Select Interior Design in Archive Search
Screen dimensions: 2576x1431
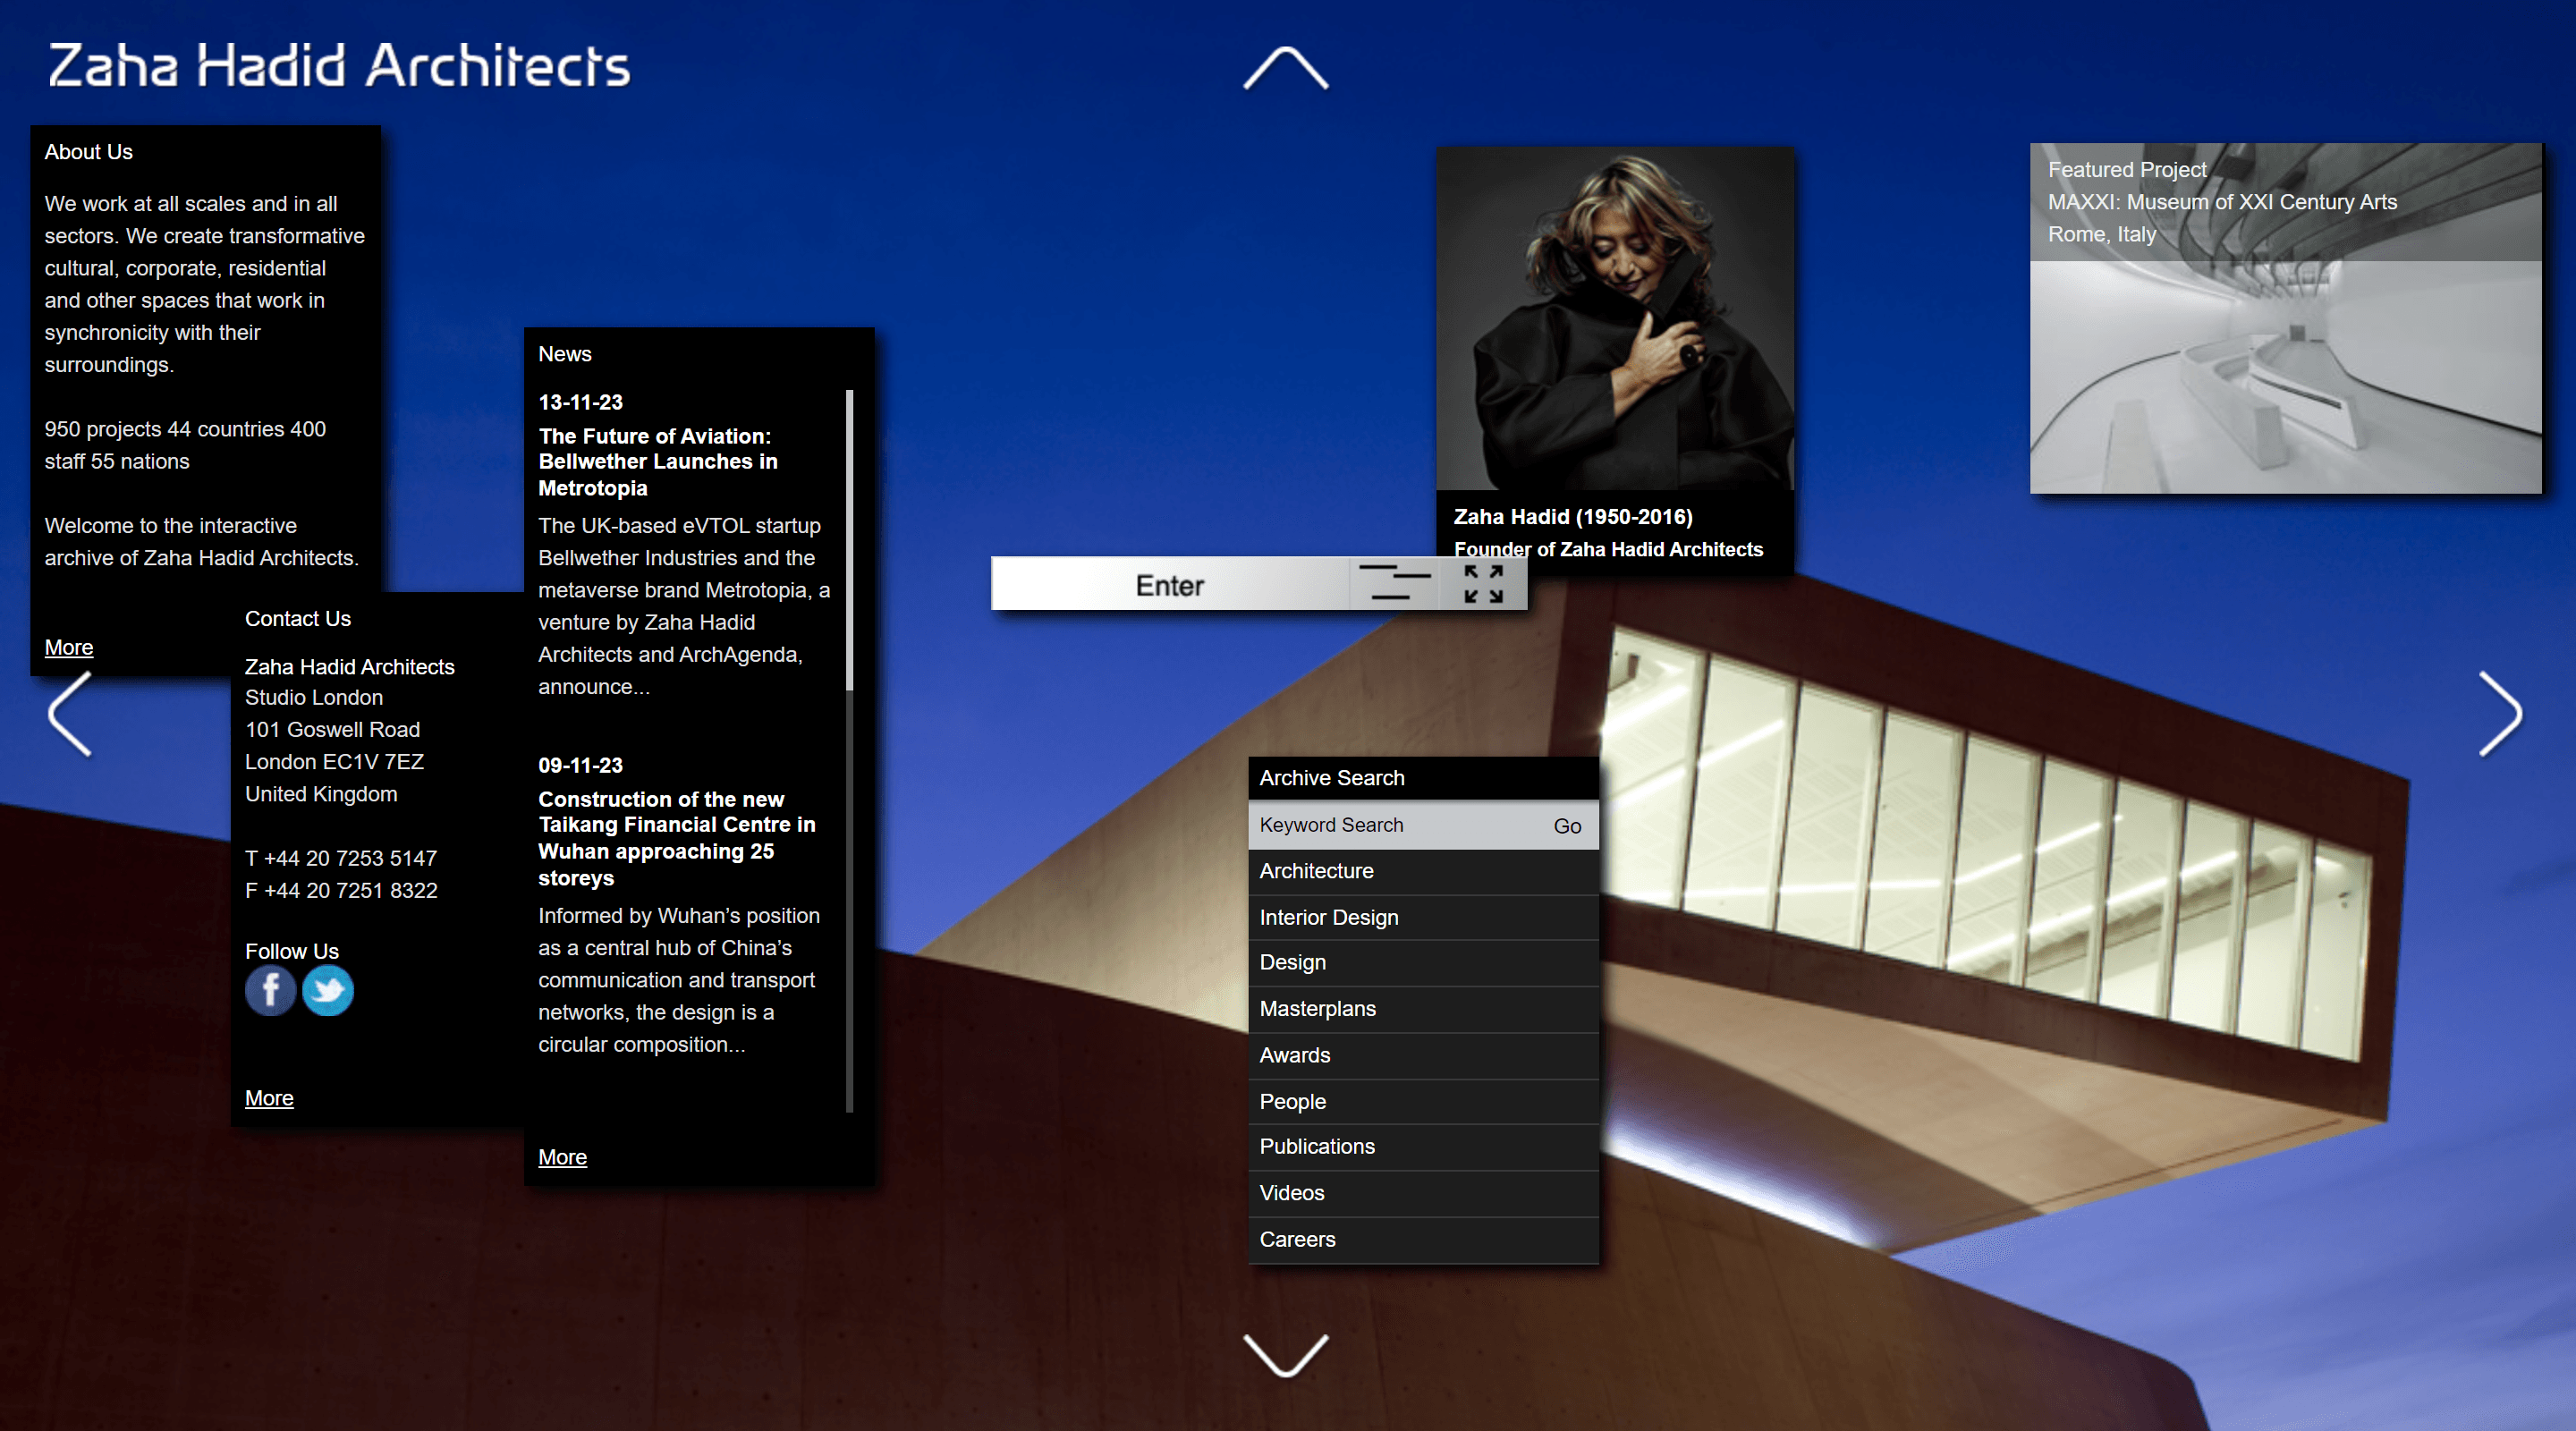pos(1329,917)
